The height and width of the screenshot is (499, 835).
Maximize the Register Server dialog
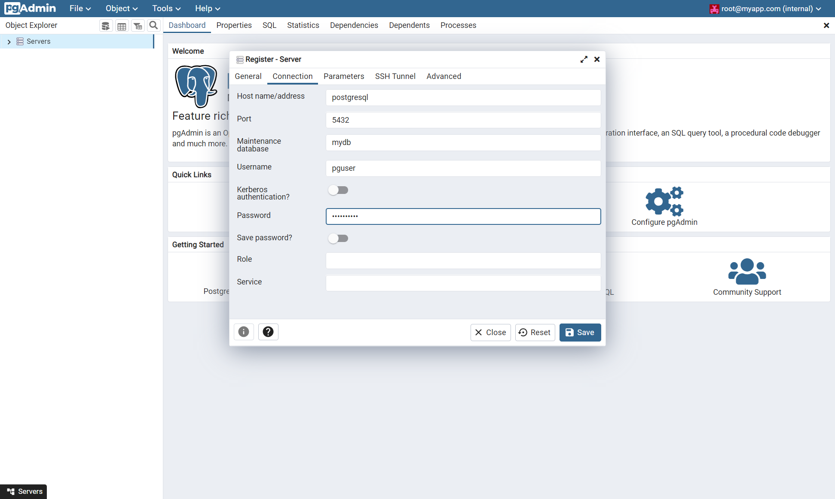click(584, 59)
